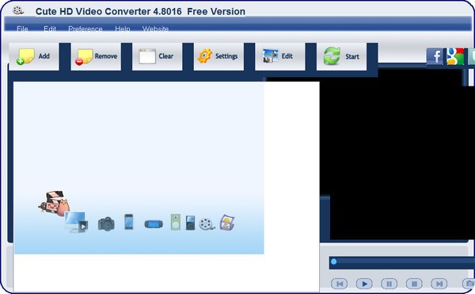
Task: Skip to the previous track
Action: (340, 284)
